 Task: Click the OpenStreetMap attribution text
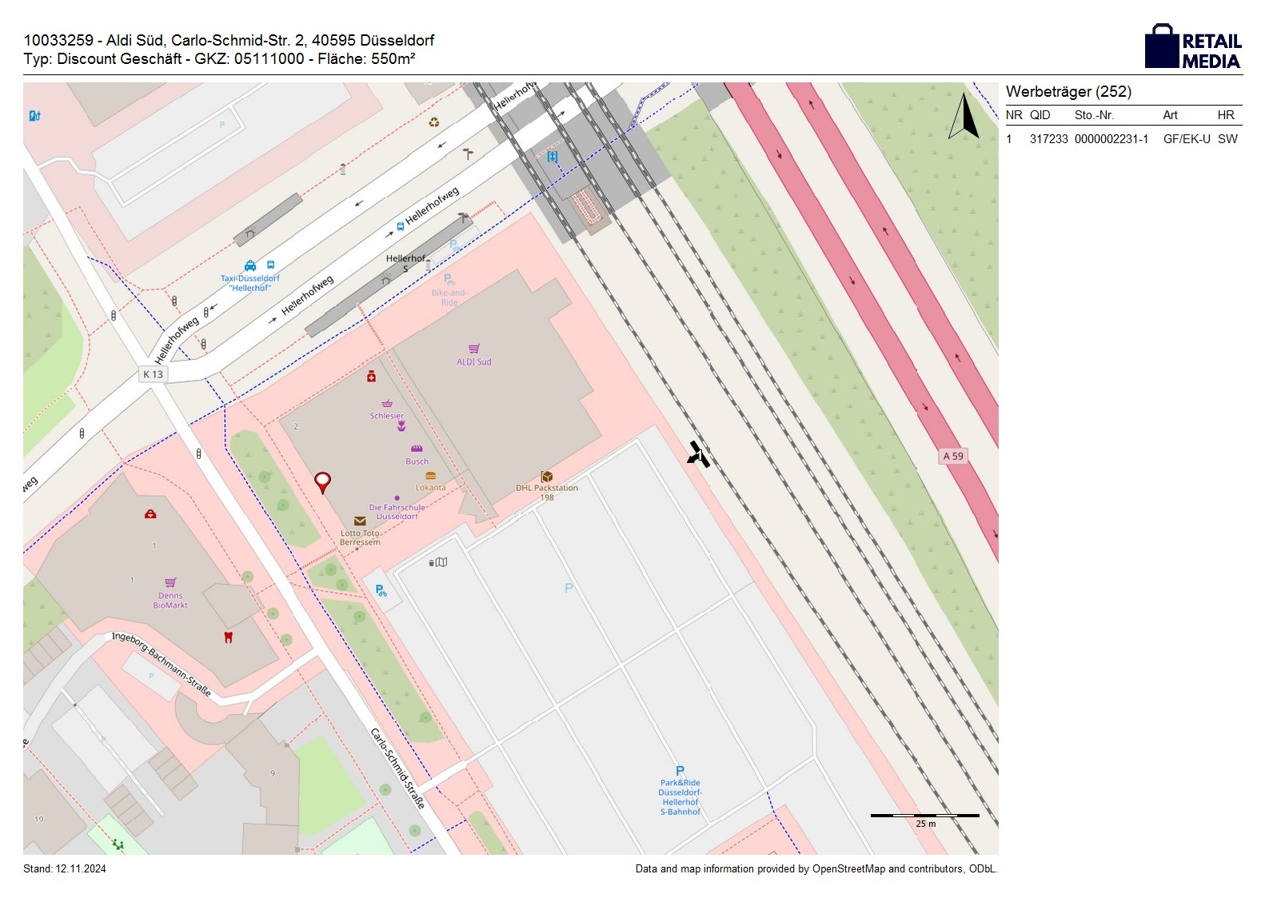[x=816, y=869]
